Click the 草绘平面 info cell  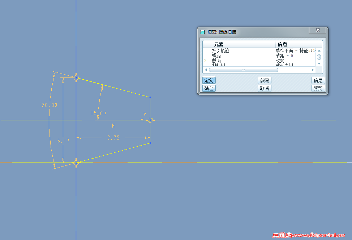pos(295,50)
